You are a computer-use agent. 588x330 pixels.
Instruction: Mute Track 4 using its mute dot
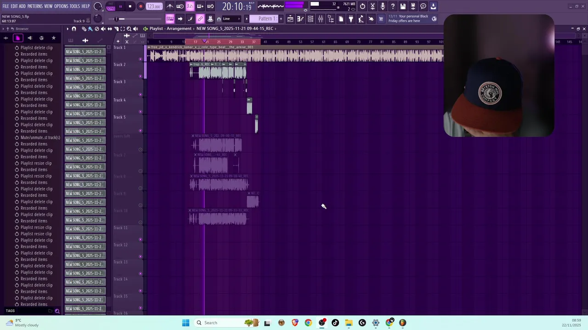click(x=141, y=112)
